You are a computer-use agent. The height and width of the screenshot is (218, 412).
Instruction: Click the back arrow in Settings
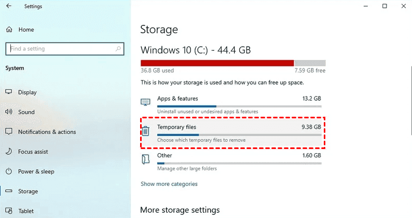tap(9, 7)
